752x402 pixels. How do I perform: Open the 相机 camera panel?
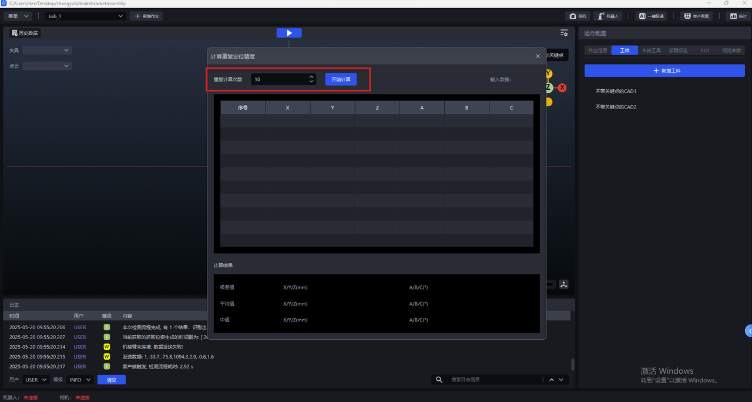pos(579,16)
